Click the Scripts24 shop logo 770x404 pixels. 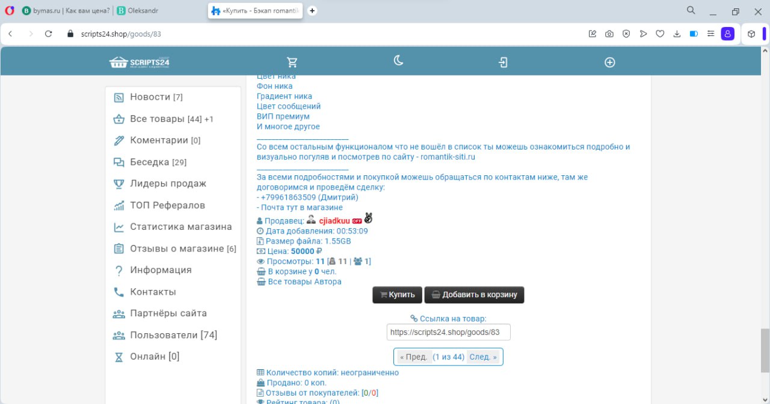point(140,62)
